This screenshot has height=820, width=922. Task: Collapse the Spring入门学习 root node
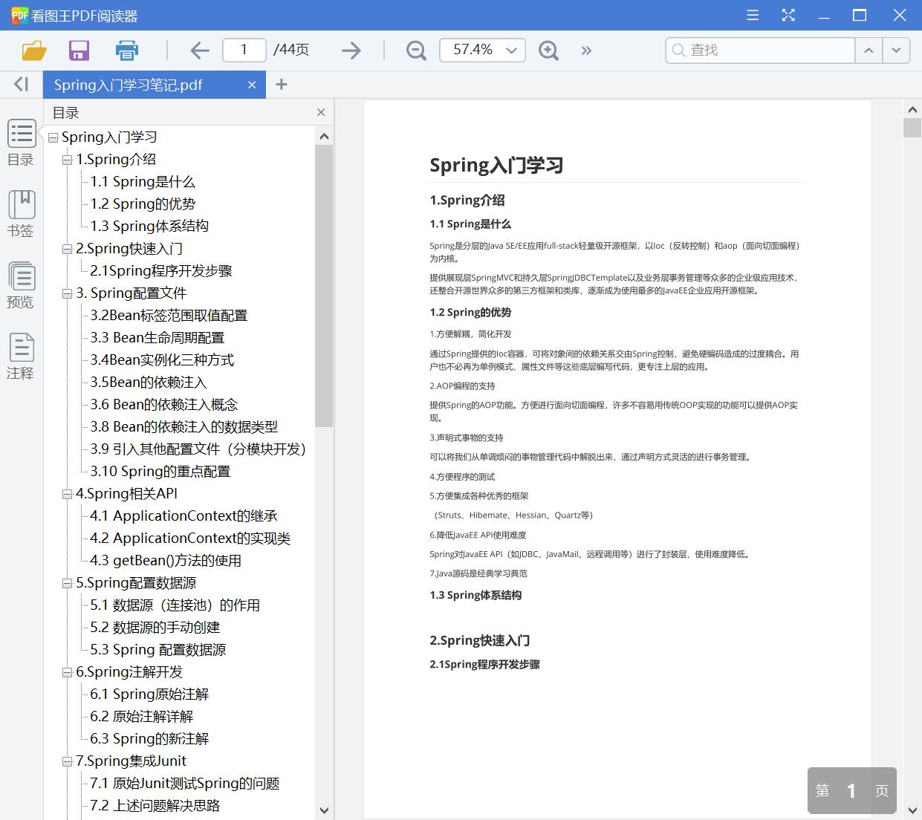(x=53, y=137)
